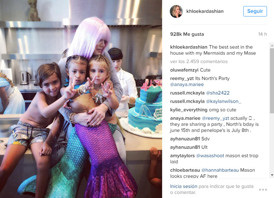Open the '928k Me gusta' likes count
The width and height of the screenshot is (274, 198).
point(187,34)
